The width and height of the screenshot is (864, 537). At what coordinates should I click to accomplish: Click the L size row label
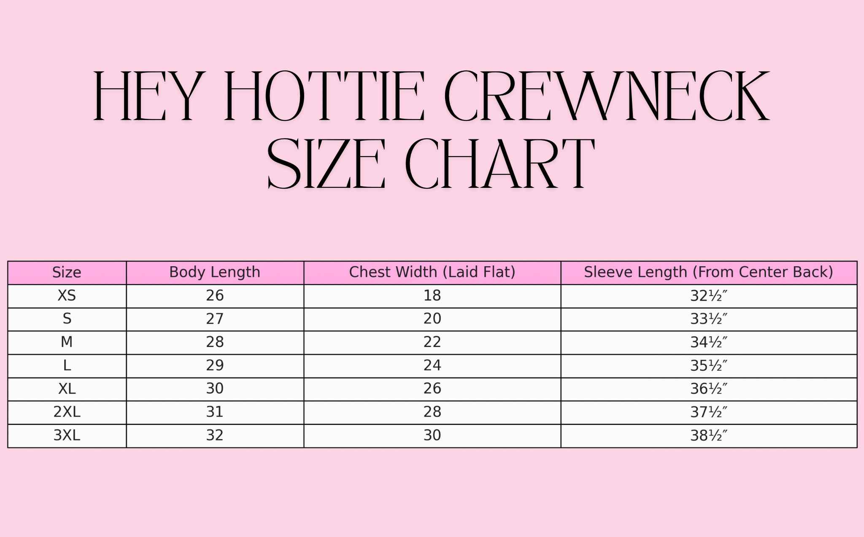[x=67, y=366]
